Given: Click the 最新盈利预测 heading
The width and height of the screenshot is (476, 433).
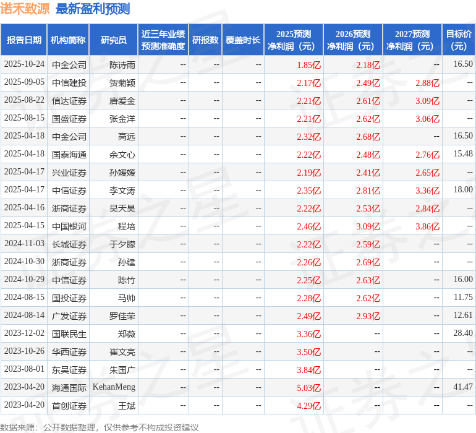Looking at the screenshot, I should pyautogui.click(x=93, y=9).
